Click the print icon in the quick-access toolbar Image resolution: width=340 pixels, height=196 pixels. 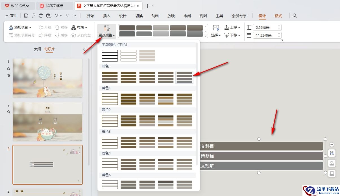pyautogui.click(x=41, y=16)
